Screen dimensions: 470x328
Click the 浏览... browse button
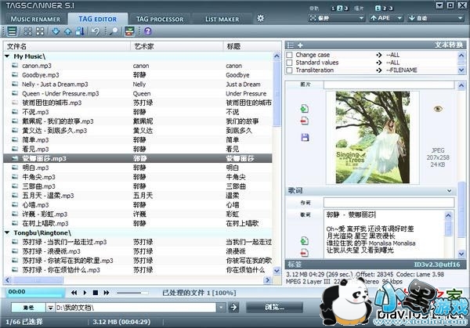[274, 307]
